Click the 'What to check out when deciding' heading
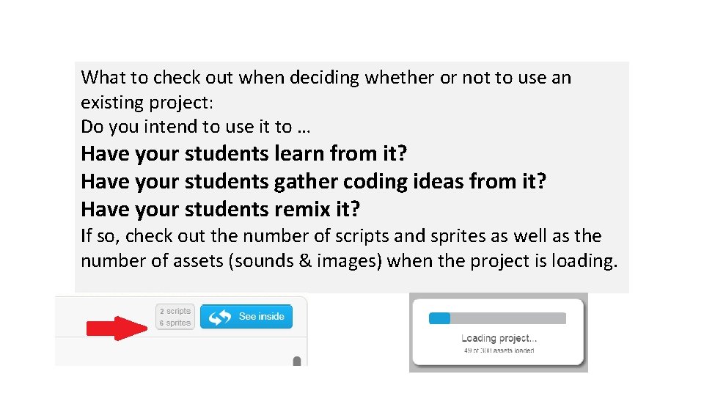This screenshot has width=704, height=396. [326, 78]
